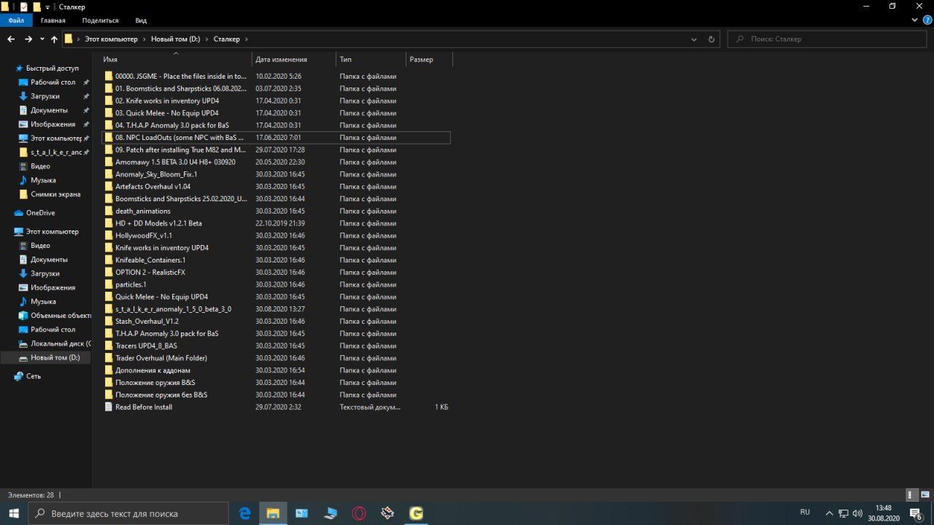This screenshot has width=934, height=525.
Task: Select folder Amomawy 1.5 BETA 3.0 U4 H8+ 030920
Action: tap(175, 162)
